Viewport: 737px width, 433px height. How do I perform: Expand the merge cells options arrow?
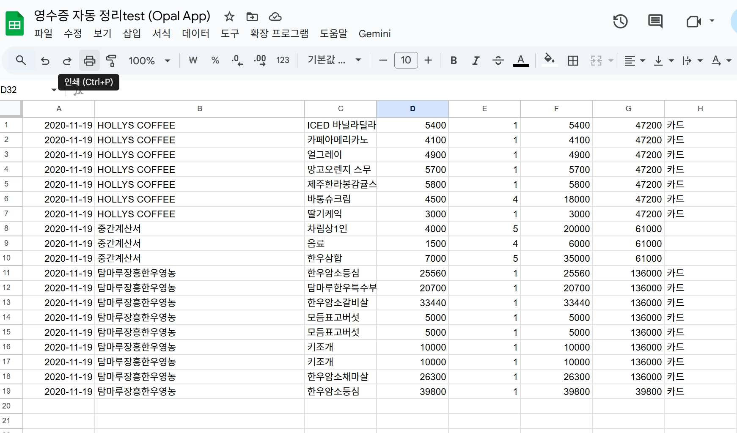click(x=610, y=60)
